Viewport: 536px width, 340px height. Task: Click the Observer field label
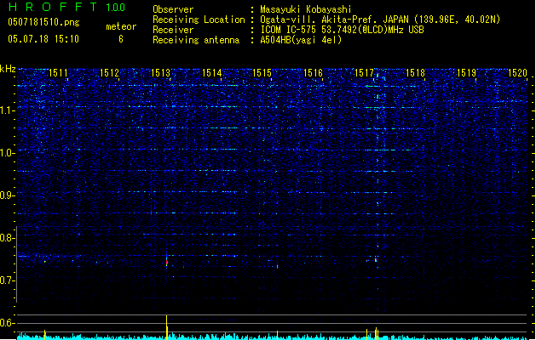pyautogui.click(x=173, y=9)
